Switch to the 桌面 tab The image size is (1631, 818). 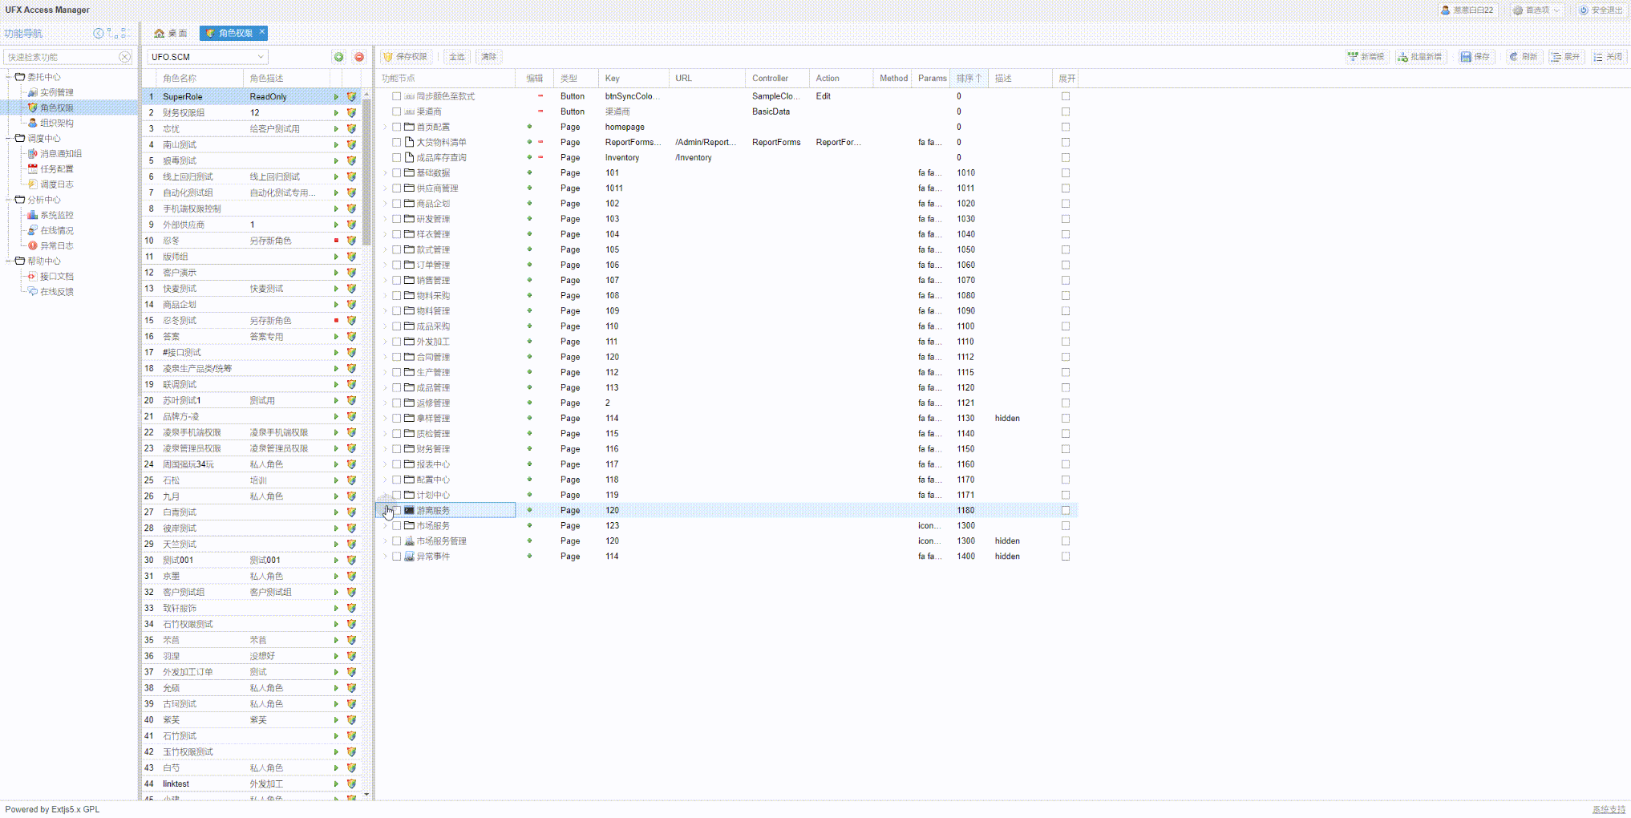click(x=171, y=33)
